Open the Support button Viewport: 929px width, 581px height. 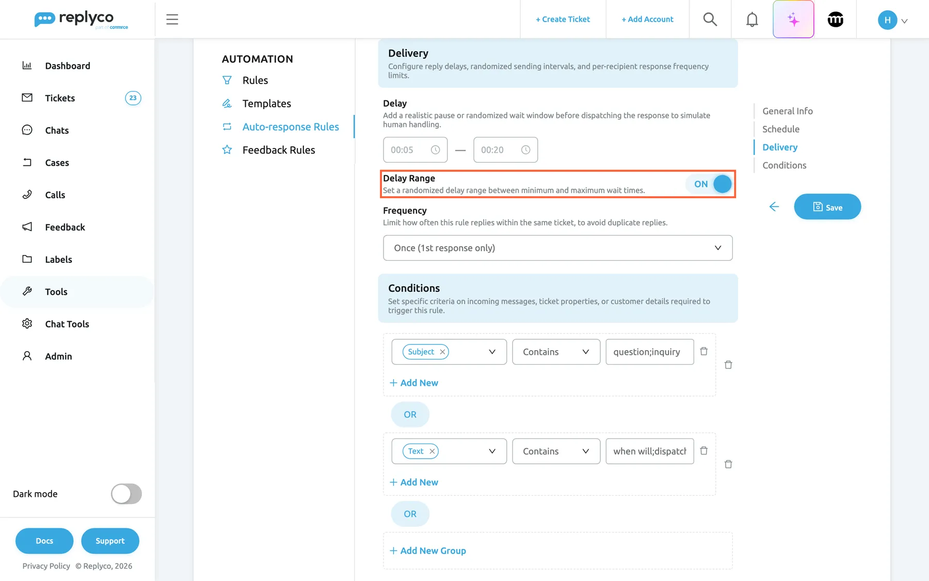[110, 541]
